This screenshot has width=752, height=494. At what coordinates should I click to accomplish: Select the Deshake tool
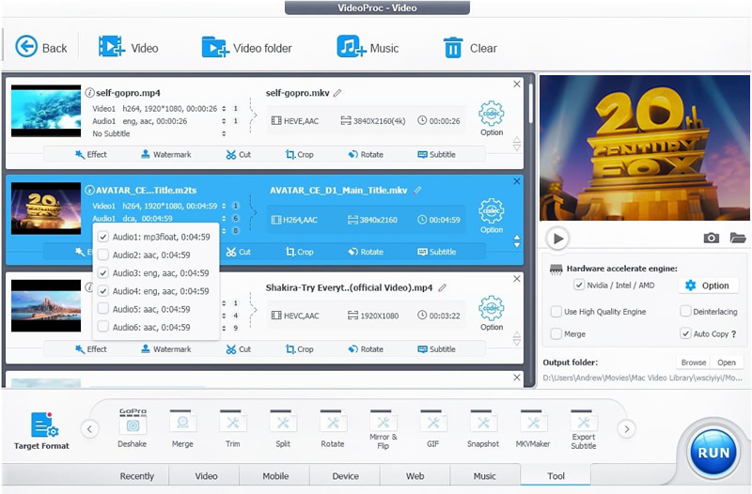tap(133, 428)
